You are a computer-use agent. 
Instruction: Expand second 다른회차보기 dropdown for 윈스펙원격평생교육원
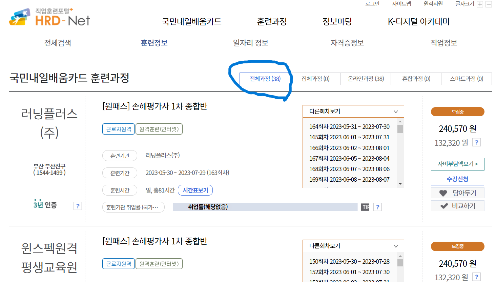click(x=353, y=246)
